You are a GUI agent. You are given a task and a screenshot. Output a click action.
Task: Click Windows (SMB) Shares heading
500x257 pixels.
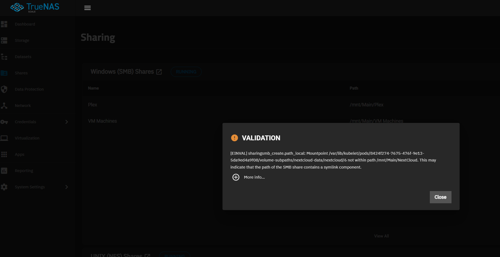(122, 72)
